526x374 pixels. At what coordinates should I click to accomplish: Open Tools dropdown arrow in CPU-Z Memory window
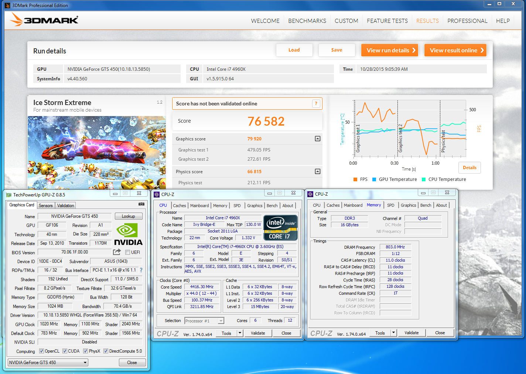pos(393,333)
